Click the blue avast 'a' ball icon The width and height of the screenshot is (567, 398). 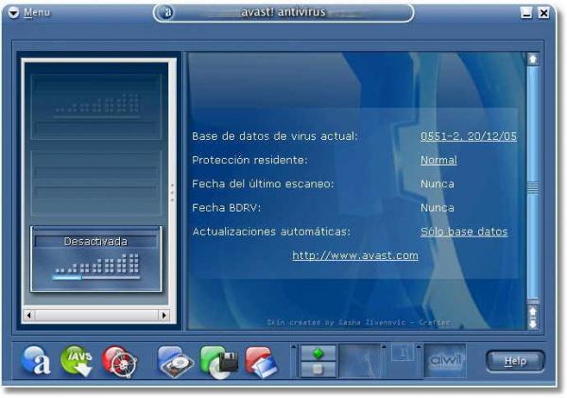pyautogui.click(x=36, y=360)
